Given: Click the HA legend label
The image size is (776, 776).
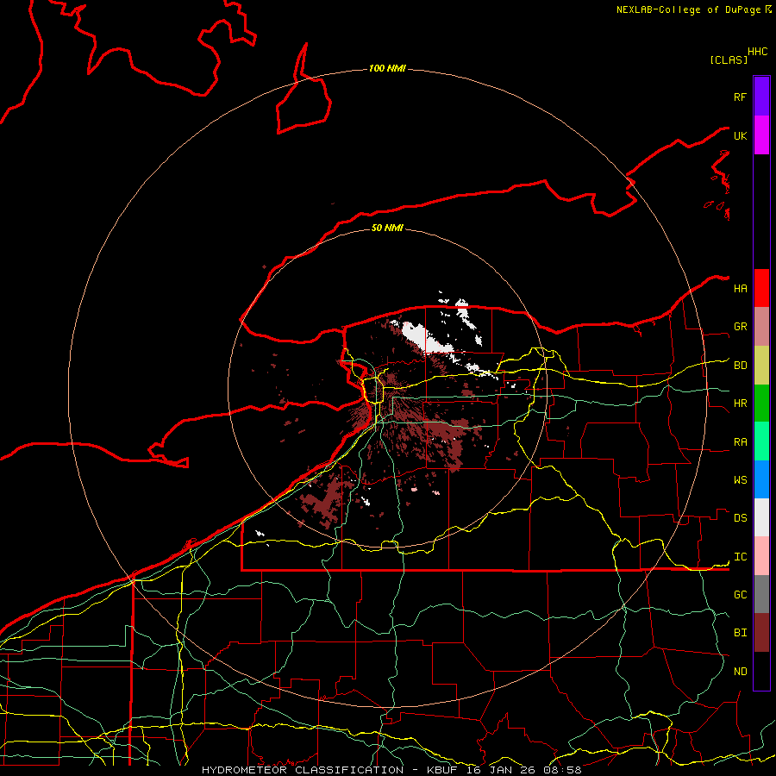Looking at the screenshot, I should [740, 289].
